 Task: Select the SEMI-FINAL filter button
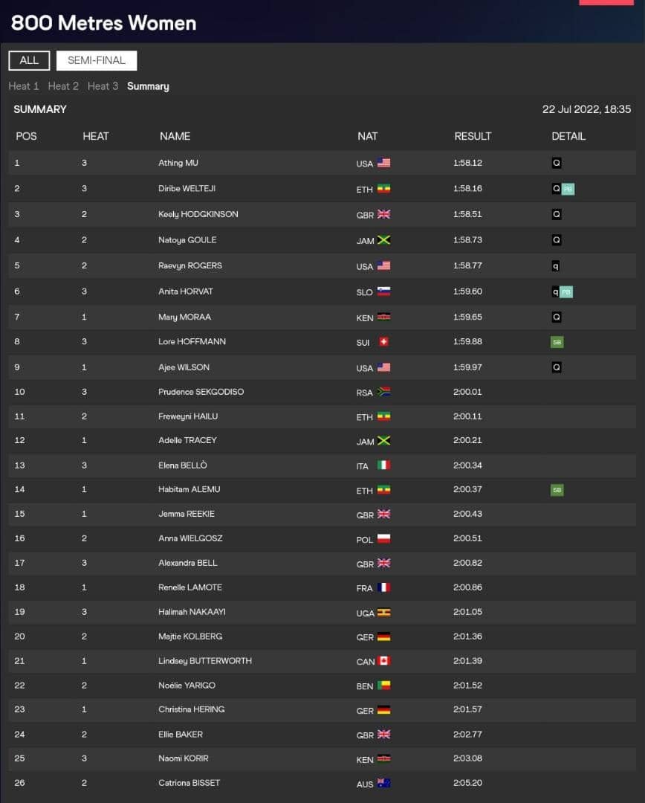click(97, 60)
